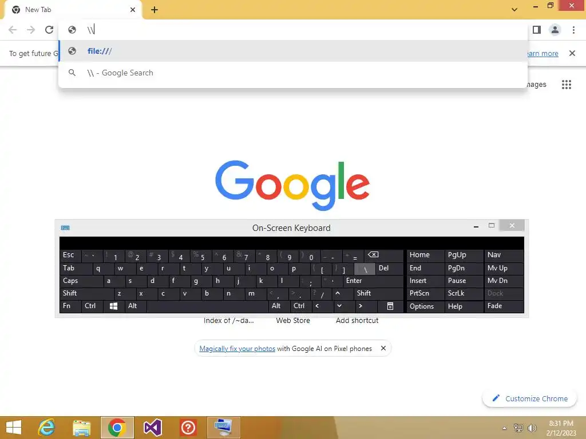Open the Google apps grid
This screenshot has width=586, height=439.
(567, 85)
